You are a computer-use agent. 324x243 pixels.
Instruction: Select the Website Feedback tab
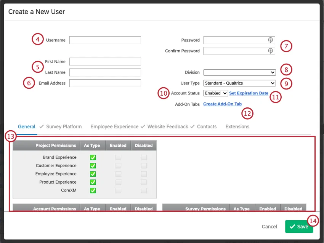(168, 126)
